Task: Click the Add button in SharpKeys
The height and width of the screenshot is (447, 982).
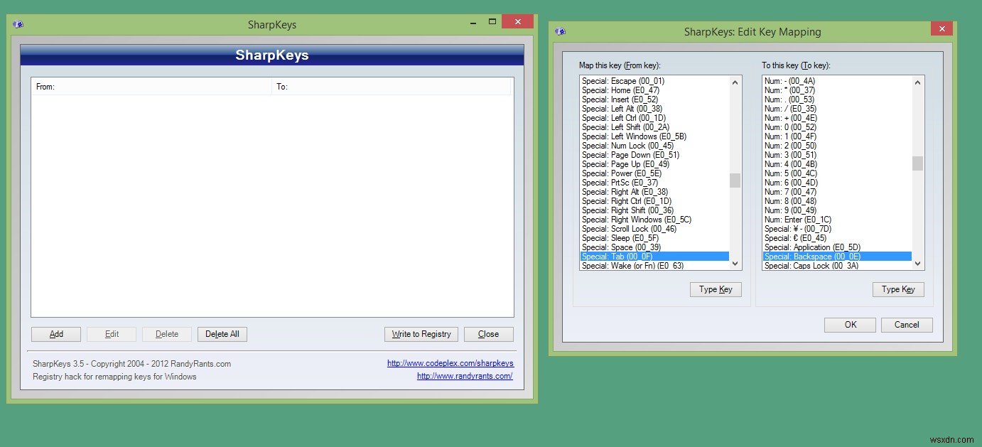Action: click(56, 334)
